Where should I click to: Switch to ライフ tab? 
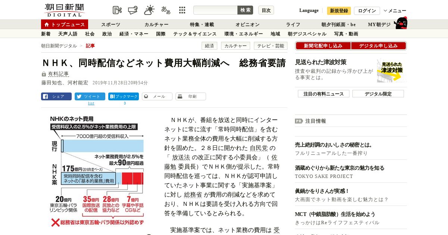pyautogui.click(x=293, y=25)
